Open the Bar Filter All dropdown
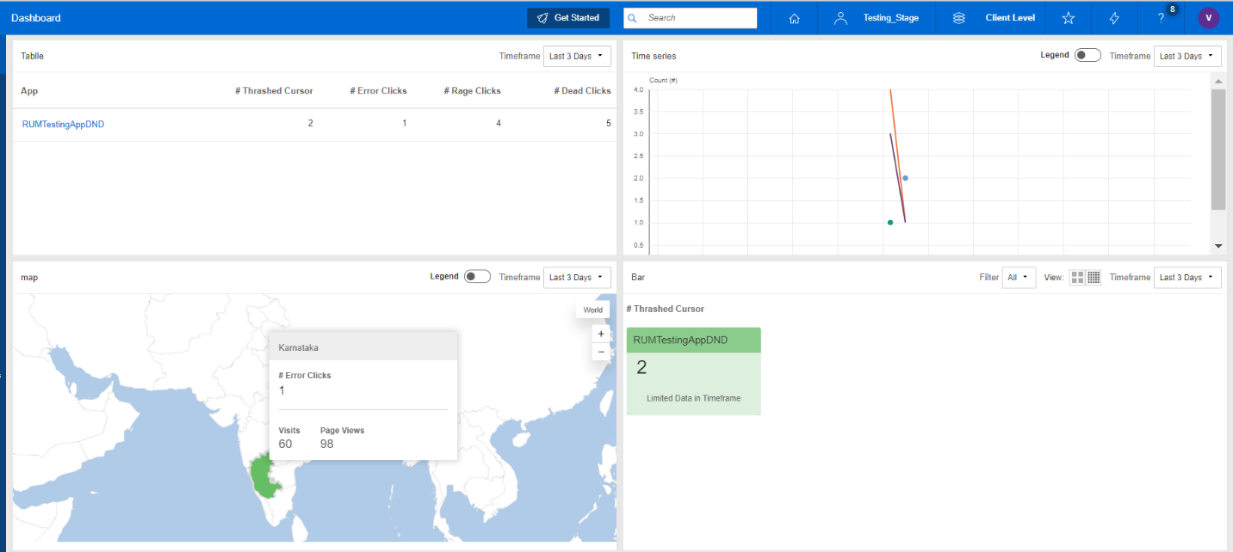1233x552 pixels. (x=1019, y=277)
